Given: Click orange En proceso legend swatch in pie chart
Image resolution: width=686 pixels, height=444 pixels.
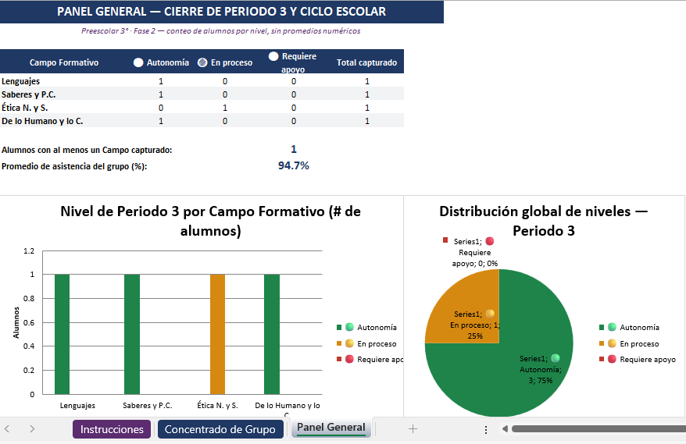Looking at the screenshot, I should tap(602, 343).
